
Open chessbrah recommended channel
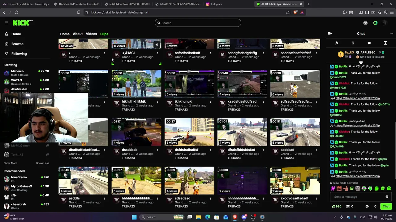point(26,206)
